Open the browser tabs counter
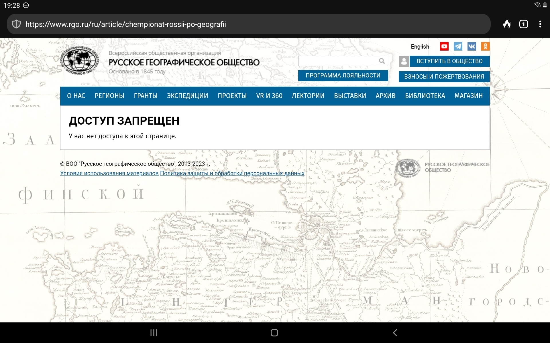The height and width of the screenshot is (343, 550). pyautogui.click(x=523, y=24)
